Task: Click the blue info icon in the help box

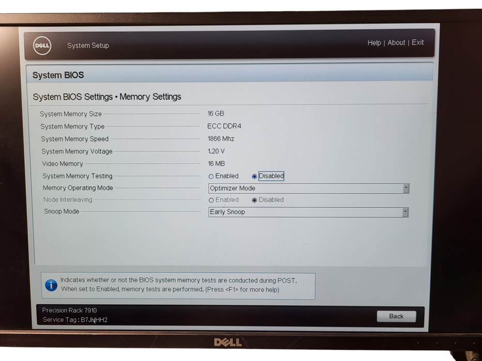Action: click(x=51, y=285)
